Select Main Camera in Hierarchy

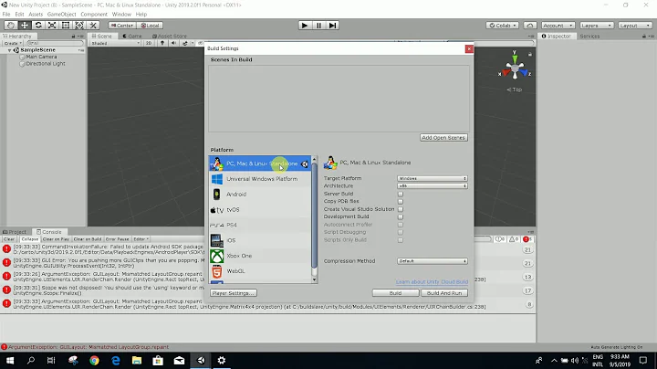41,57
